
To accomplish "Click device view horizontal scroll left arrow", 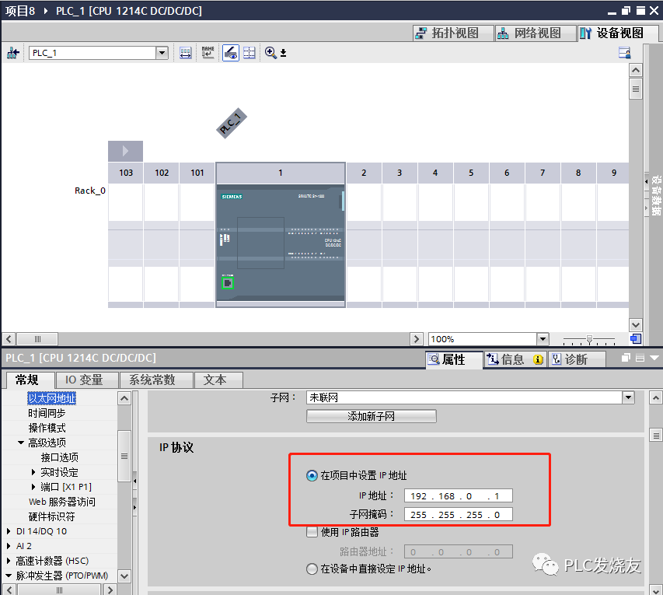I will (9, 339).
